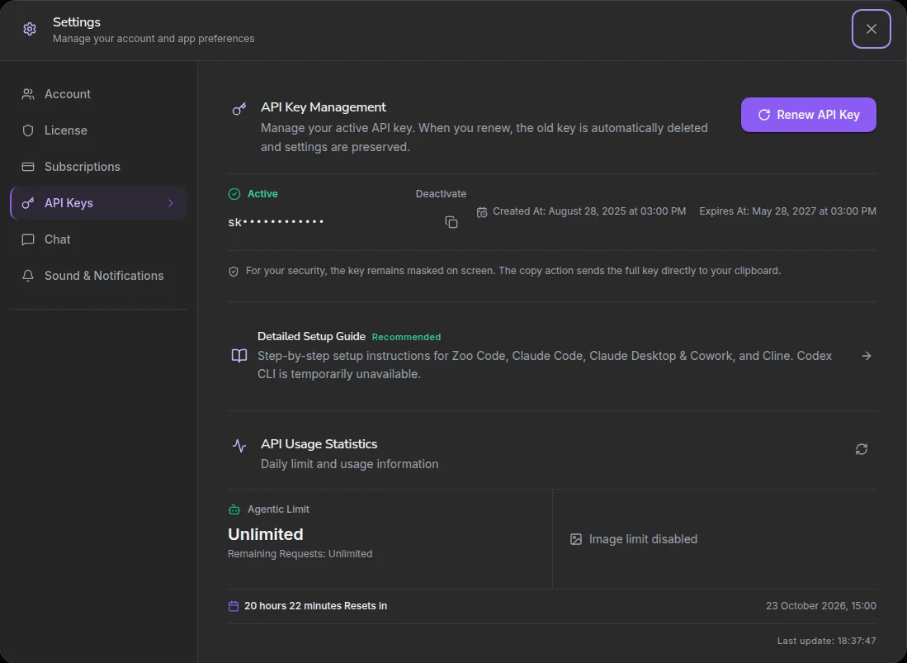Click the arrow on the setup guide row

(x=866, y=356)
